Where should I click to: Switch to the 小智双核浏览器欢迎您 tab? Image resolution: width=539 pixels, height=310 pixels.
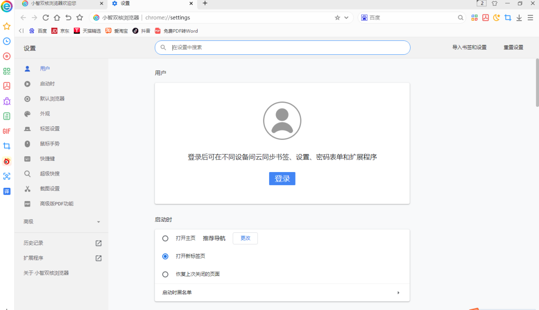pyautogui.click(x=52, y=4)
